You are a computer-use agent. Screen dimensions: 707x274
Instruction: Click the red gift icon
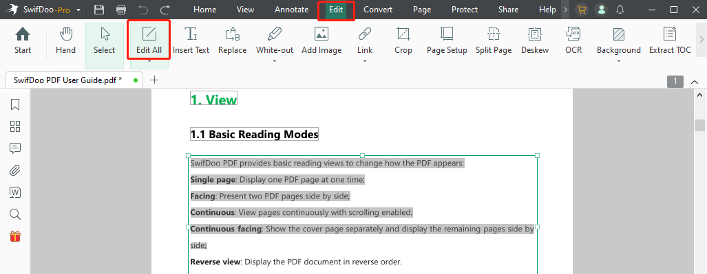point(15,236)
